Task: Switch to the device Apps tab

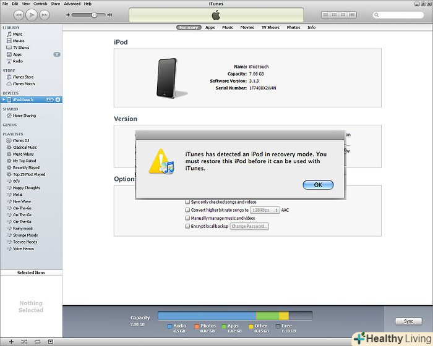Action: tap(210, 27)
